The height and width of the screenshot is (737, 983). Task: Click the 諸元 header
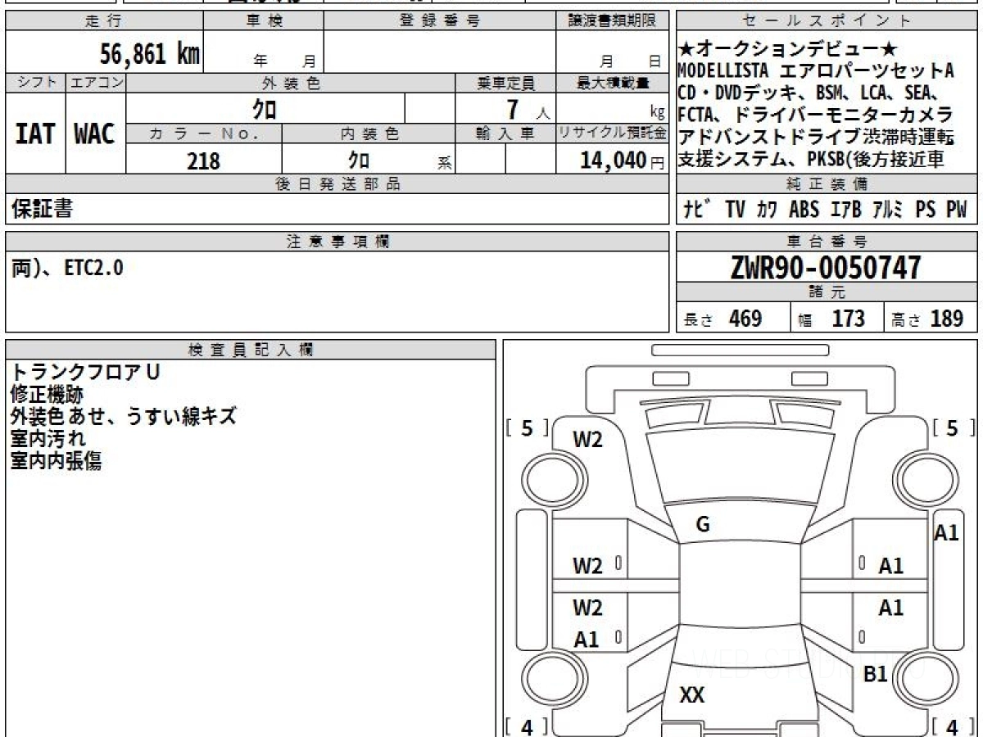[827, 292]
